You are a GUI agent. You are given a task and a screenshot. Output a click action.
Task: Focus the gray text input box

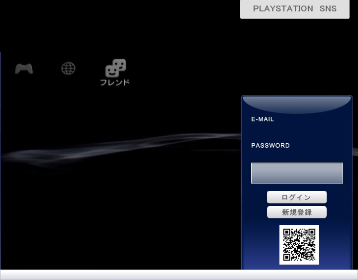pyautogui.click(x=297, y=173)
